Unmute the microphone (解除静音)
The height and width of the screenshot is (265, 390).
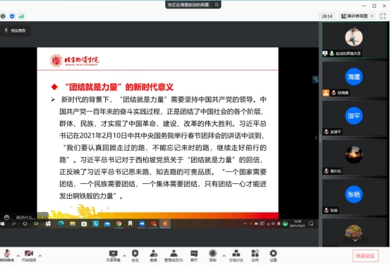(7, 256)
